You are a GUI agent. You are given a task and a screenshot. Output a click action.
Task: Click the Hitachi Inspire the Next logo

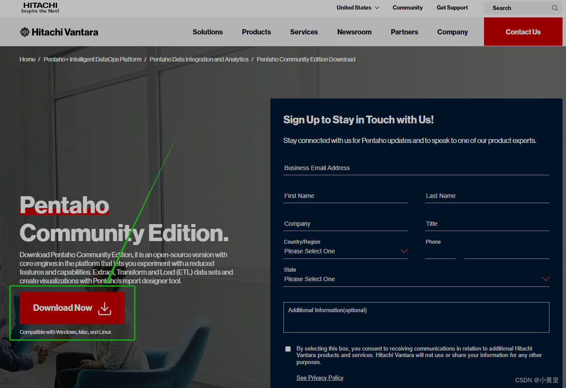(x=40, y=7)
